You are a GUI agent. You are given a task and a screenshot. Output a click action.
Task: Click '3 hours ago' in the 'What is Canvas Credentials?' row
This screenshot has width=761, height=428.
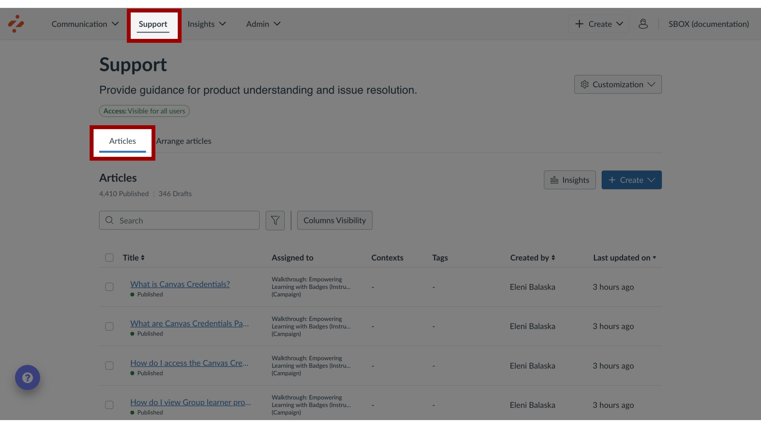(x=613, y=287)
